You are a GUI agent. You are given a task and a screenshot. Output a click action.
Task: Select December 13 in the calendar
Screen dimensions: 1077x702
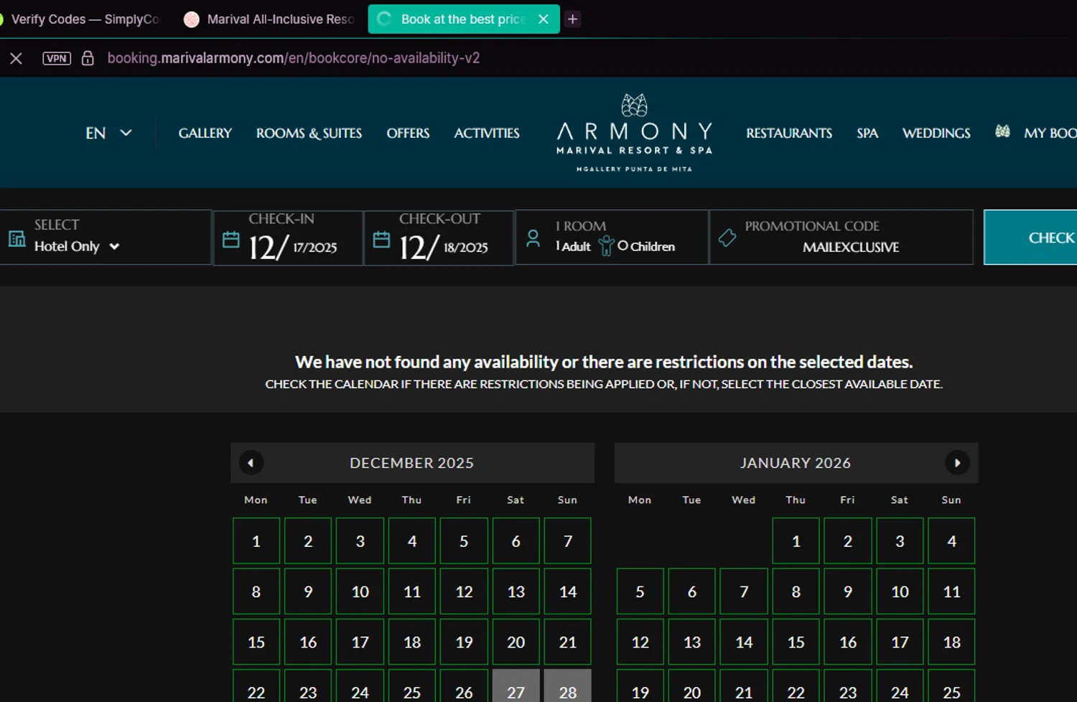[x=516, y=591]
